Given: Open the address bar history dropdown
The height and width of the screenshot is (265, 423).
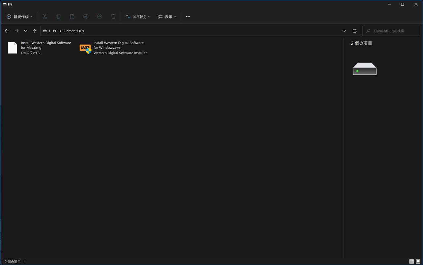Looking at the screenshot, I should click(344, 31).
